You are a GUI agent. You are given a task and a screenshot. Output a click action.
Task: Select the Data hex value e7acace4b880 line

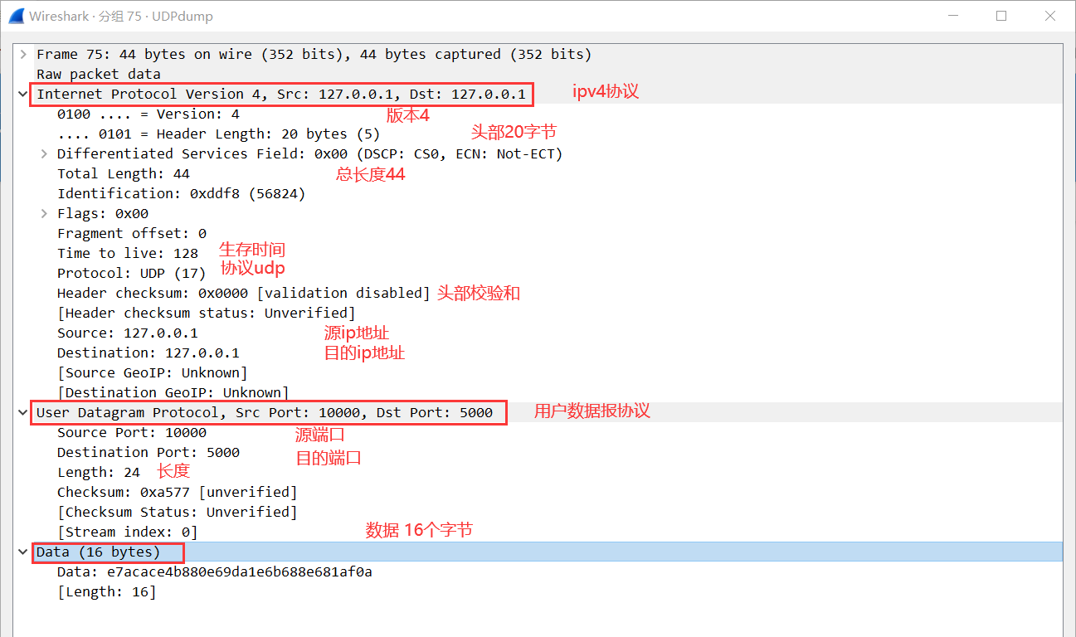point(215,571)
